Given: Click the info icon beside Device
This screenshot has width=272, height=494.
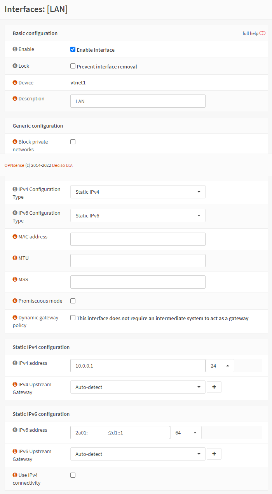Looking at the screenshot, I should click(15, 83).
